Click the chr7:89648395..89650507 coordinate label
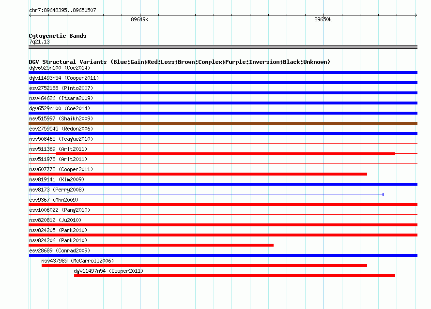431x309 pixels. pyautogui.click(x=62, y=10)
